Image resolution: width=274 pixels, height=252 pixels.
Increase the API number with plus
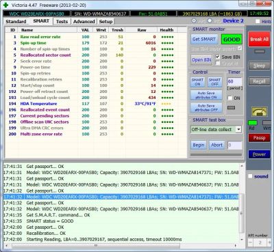pyautogui.click(x=270, y=242)
